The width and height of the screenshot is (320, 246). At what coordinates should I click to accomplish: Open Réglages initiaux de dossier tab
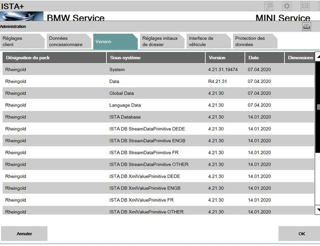tap(162, 41)
